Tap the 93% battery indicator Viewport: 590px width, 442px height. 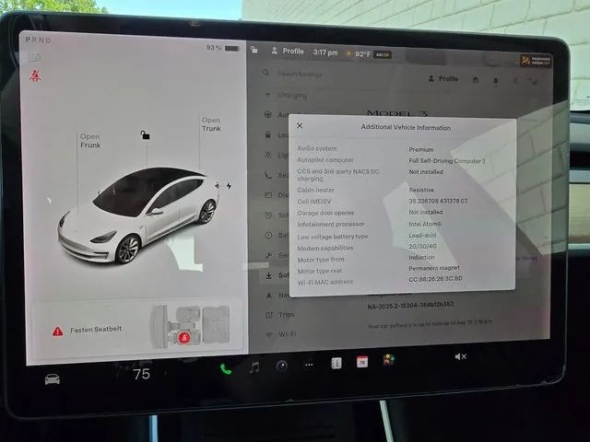click(223, 48)
